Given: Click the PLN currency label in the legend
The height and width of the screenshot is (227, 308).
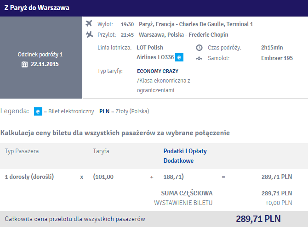Looking at the screenshot, I should [104, 111].
